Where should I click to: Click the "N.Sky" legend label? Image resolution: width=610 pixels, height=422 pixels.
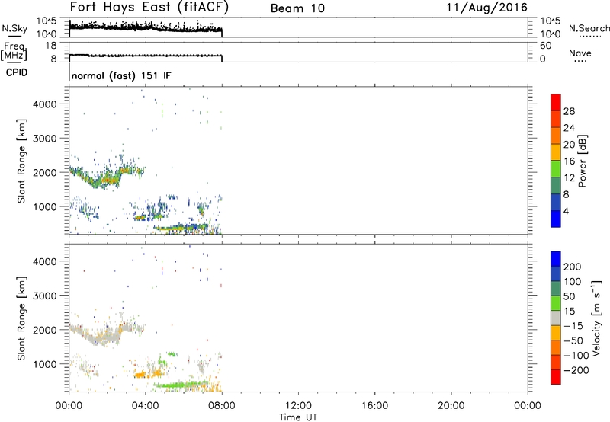click(14, 29)
